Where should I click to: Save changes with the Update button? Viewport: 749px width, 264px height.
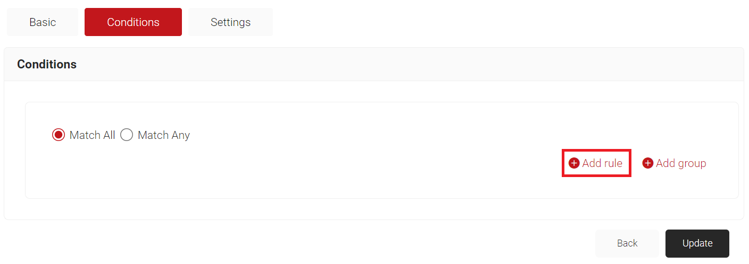click(x=697, y=243)
